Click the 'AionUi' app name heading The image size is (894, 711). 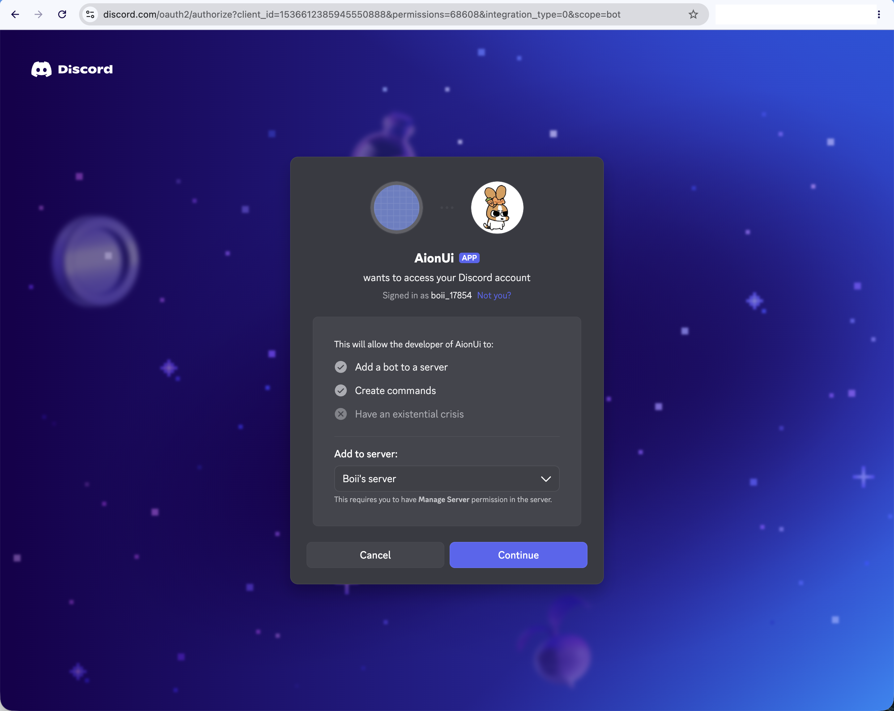click(x=434, y=258)
